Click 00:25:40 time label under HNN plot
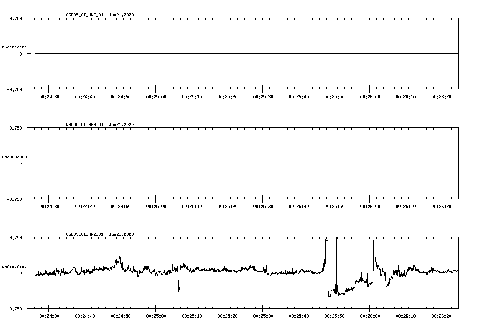This screenshot has width=484, height=329. point(299,207)
